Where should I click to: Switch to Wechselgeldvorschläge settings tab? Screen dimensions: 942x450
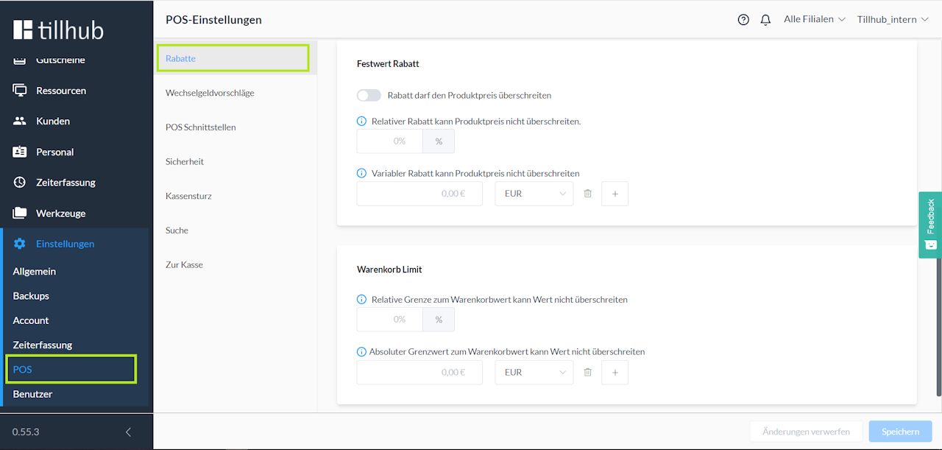[x=210, y=93]
